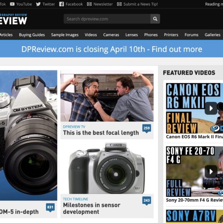
Task: Click the YouTube icon in top bar
Action: tap(12, 4)
